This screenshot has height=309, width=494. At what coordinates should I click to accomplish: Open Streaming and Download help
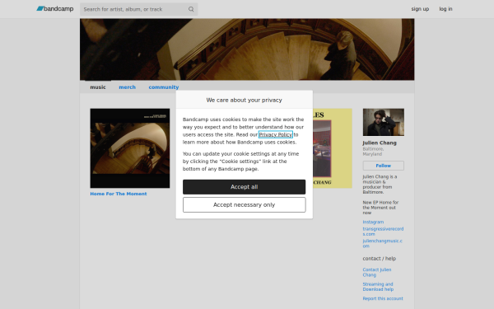[378, 287]
